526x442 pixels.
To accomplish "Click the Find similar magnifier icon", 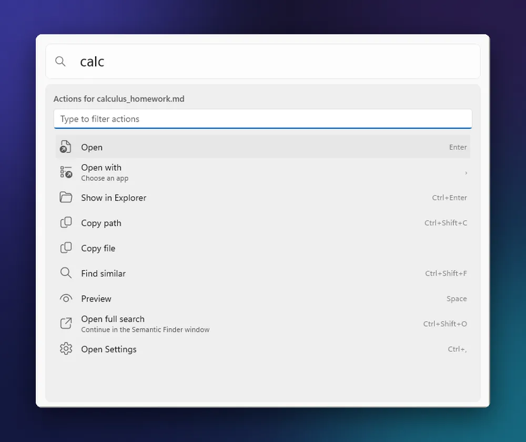I will coord(66,273).
